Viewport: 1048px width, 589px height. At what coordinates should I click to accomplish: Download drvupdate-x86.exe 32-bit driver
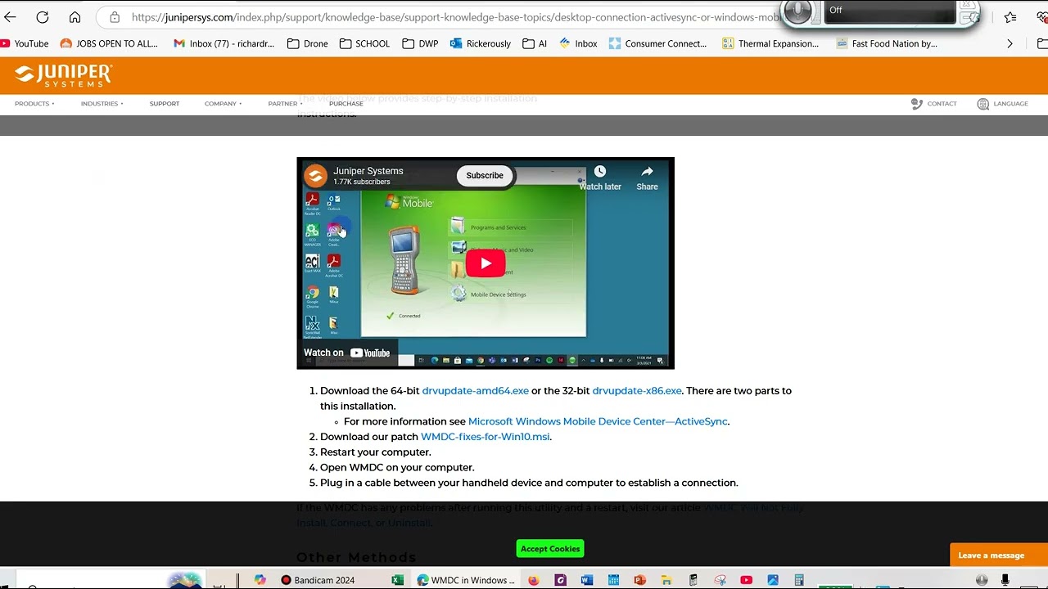coord(637,391)
